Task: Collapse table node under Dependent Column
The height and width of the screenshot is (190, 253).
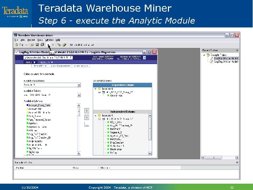Action: point(99,92)
